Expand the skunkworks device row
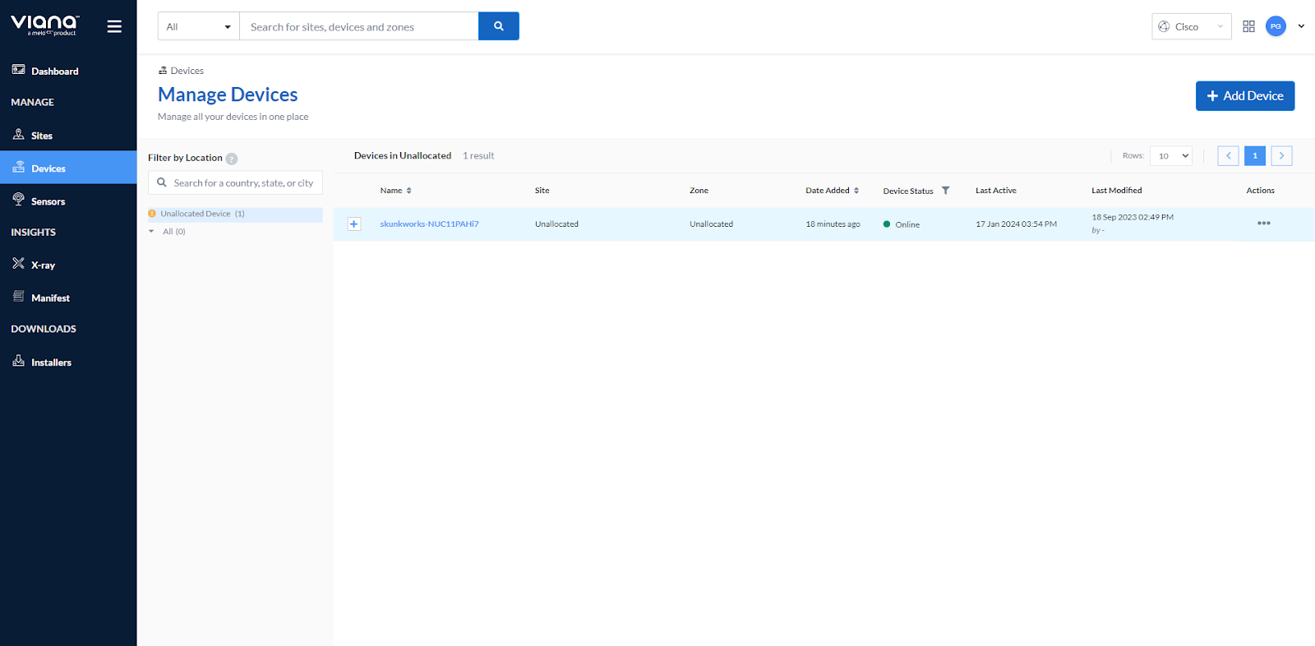The image size is (1315, 646). 354,224
